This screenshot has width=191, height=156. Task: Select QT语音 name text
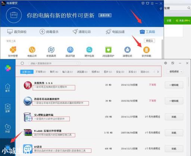click(x=38, y=147)
